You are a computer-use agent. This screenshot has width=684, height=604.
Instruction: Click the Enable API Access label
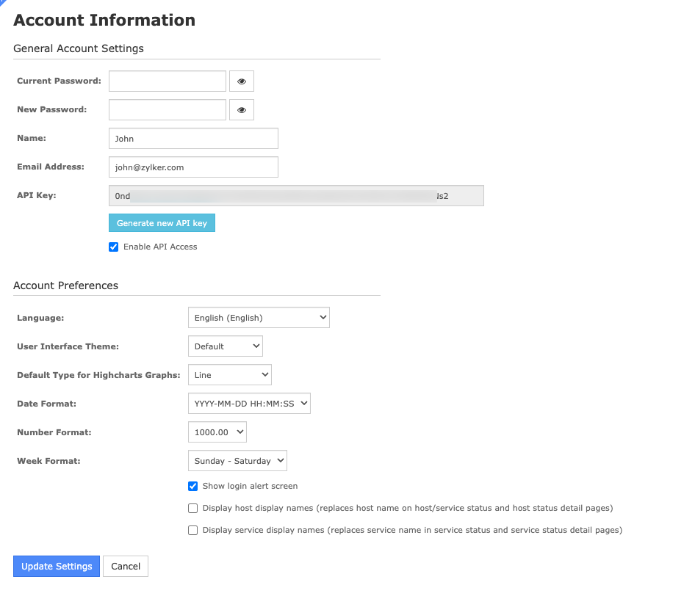[160, 247]
